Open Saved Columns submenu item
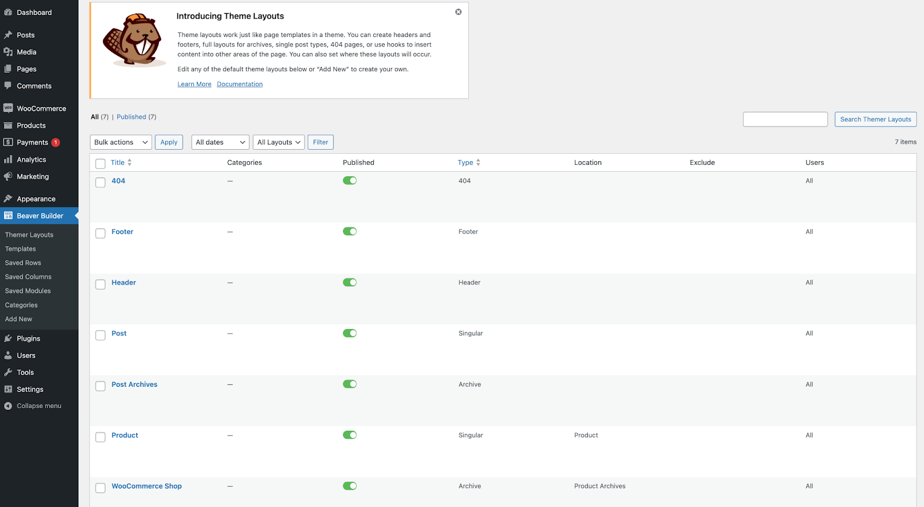 [28, 277]
